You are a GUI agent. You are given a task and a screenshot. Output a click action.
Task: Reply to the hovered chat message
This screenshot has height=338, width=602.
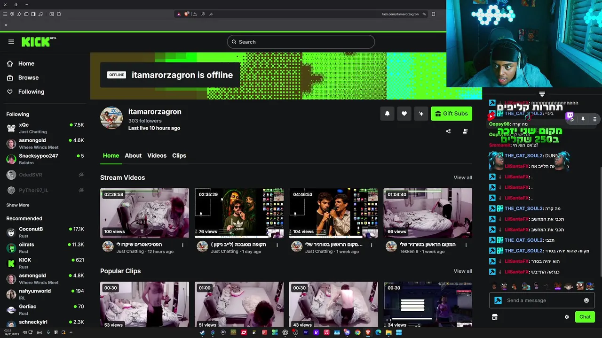tap(571, 119)
